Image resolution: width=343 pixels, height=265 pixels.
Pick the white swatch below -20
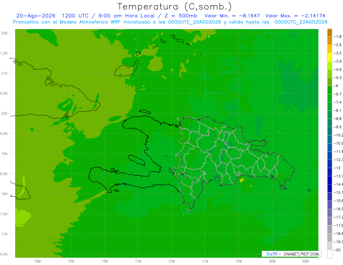[x=330, y=254]
